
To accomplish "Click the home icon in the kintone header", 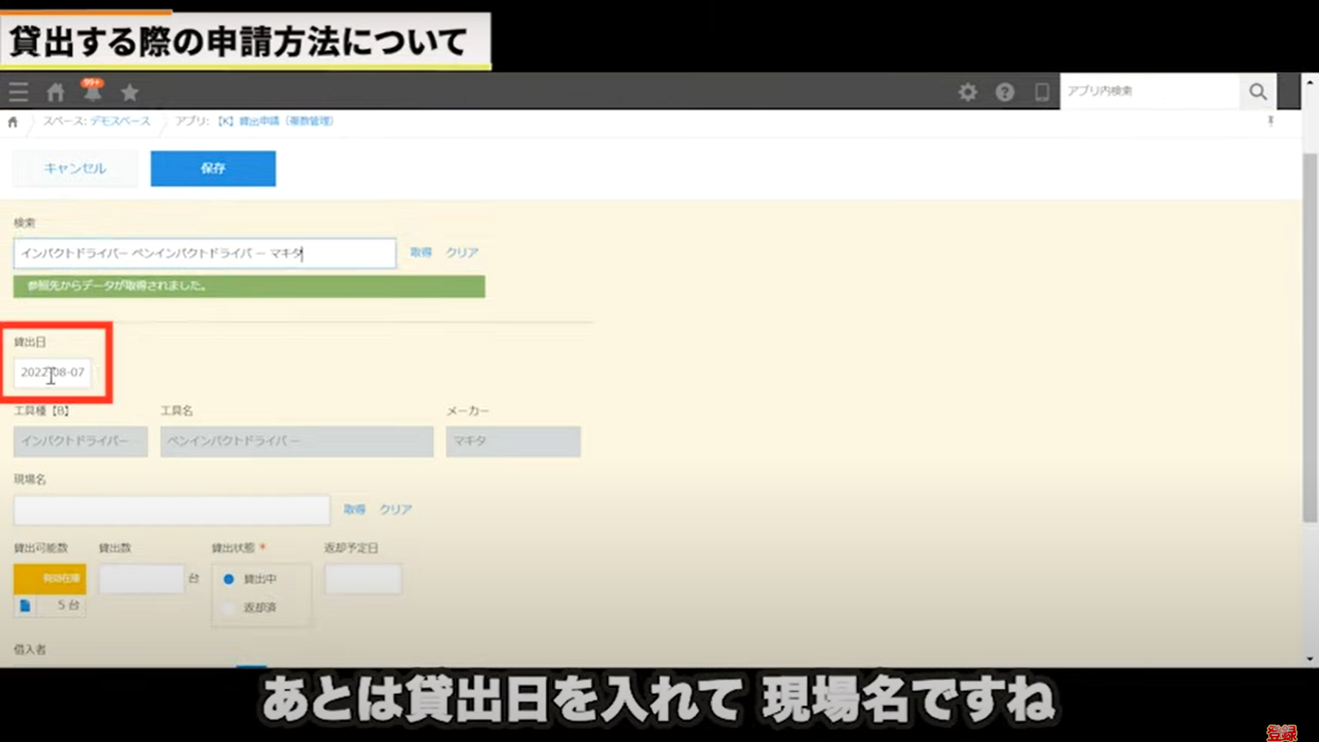I will tap(55, 91).
